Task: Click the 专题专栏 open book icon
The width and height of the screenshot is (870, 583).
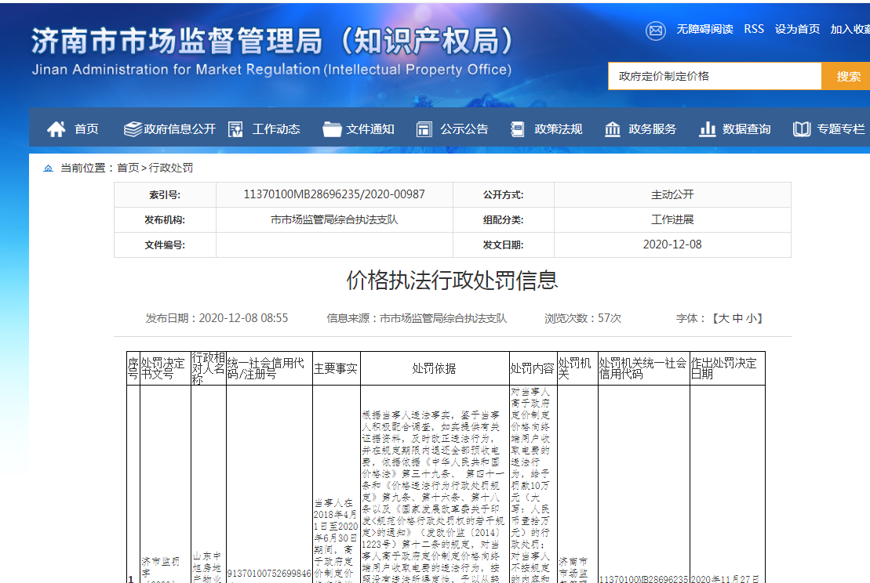Action: coord(801,129)
